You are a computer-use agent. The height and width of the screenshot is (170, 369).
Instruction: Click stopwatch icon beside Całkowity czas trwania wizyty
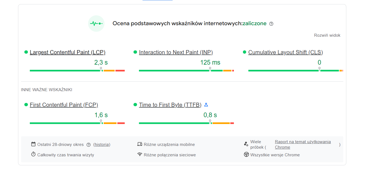coord(33,154)
